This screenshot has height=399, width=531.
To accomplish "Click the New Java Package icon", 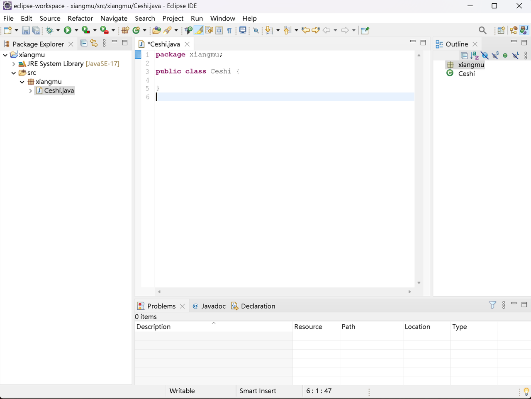I will [125, 30].
